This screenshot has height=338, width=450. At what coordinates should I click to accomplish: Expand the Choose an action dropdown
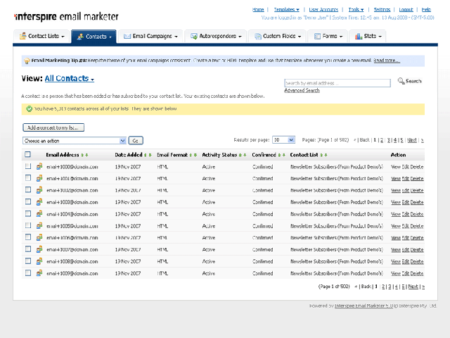point(75,141)
